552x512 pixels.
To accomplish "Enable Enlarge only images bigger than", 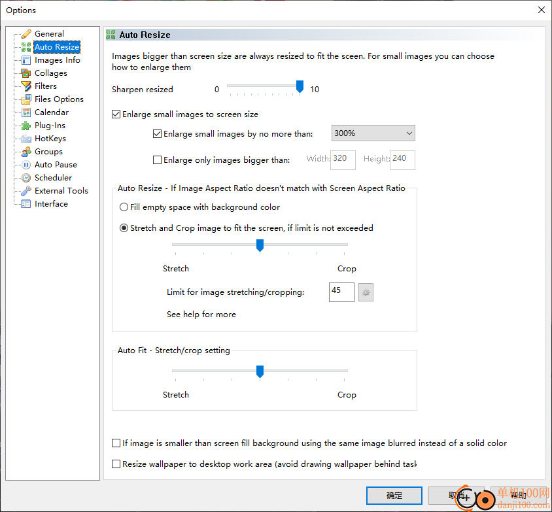I will click(158, 160).
